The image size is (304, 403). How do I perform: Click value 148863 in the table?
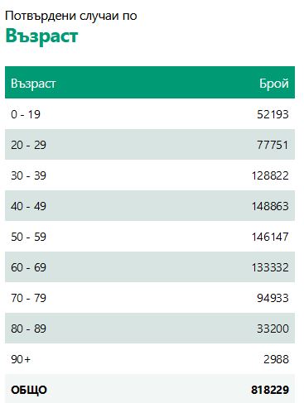click(270, 206)
